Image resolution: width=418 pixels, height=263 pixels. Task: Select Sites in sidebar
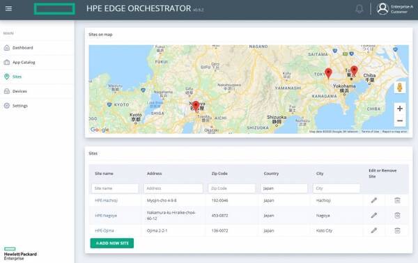17,77
